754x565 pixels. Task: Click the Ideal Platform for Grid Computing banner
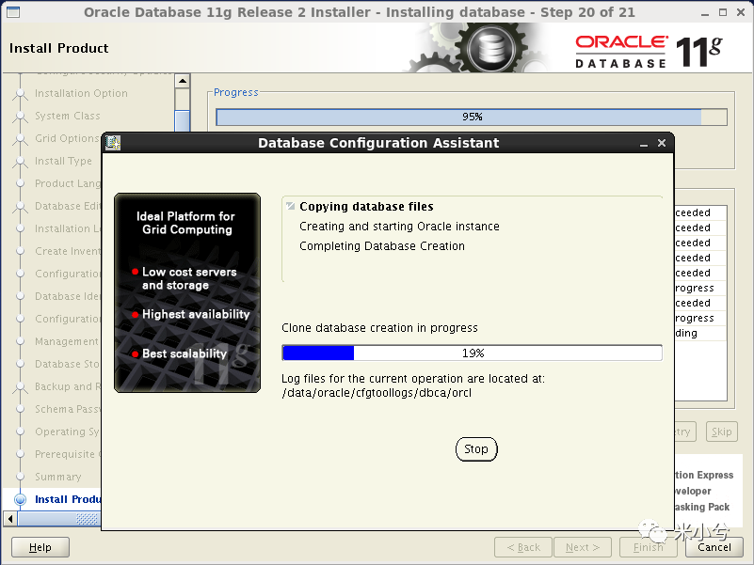(187, 292)
